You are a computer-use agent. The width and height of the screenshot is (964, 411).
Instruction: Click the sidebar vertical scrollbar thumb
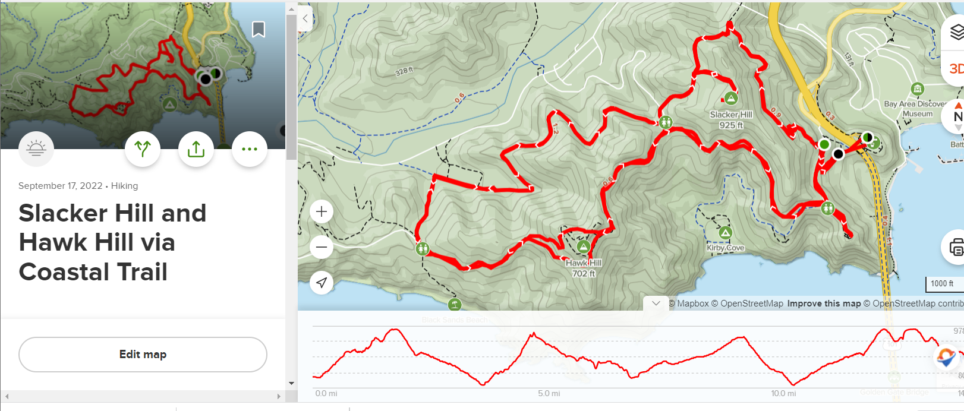point(291,88)
